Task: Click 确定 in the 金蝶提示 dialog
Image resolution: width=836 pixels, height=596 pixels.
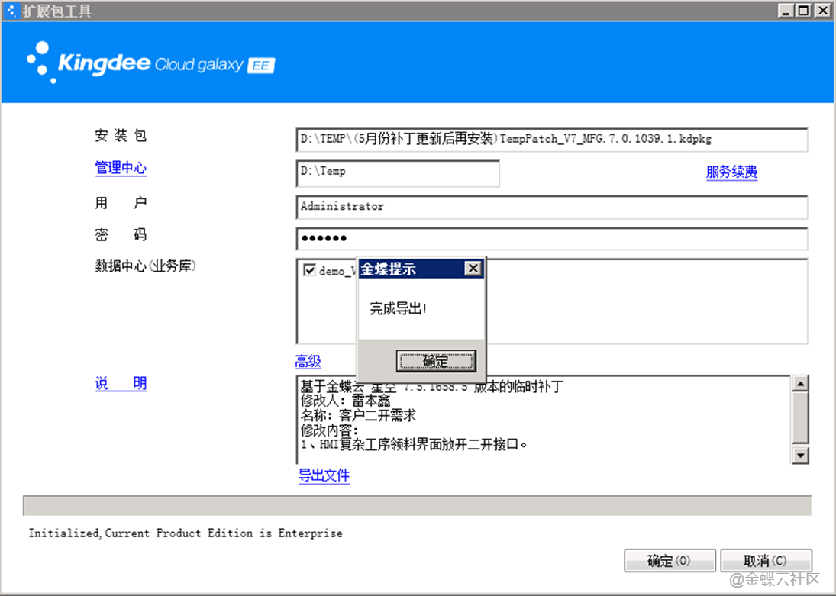Action: coord(436,361)
